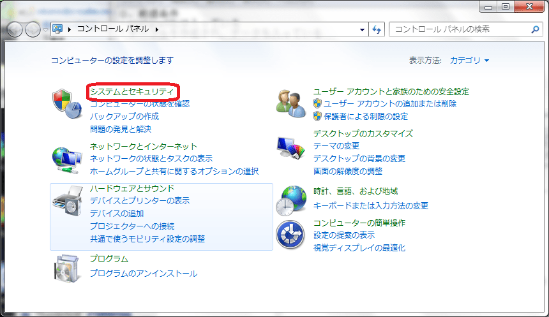The height and width of the screenshot is (317, 549).
Task: Open the clock and globe icon
Action: tap(291, 201)
